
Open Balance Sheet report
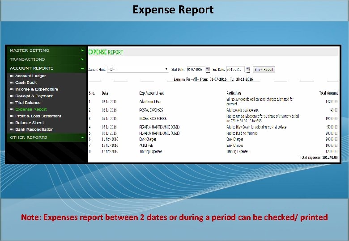tap(30, 122)
